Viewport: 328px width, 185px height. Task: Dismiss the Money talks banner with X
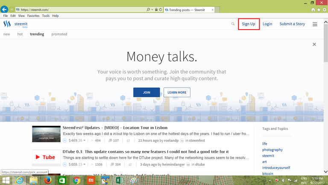(x=314, y=44)
